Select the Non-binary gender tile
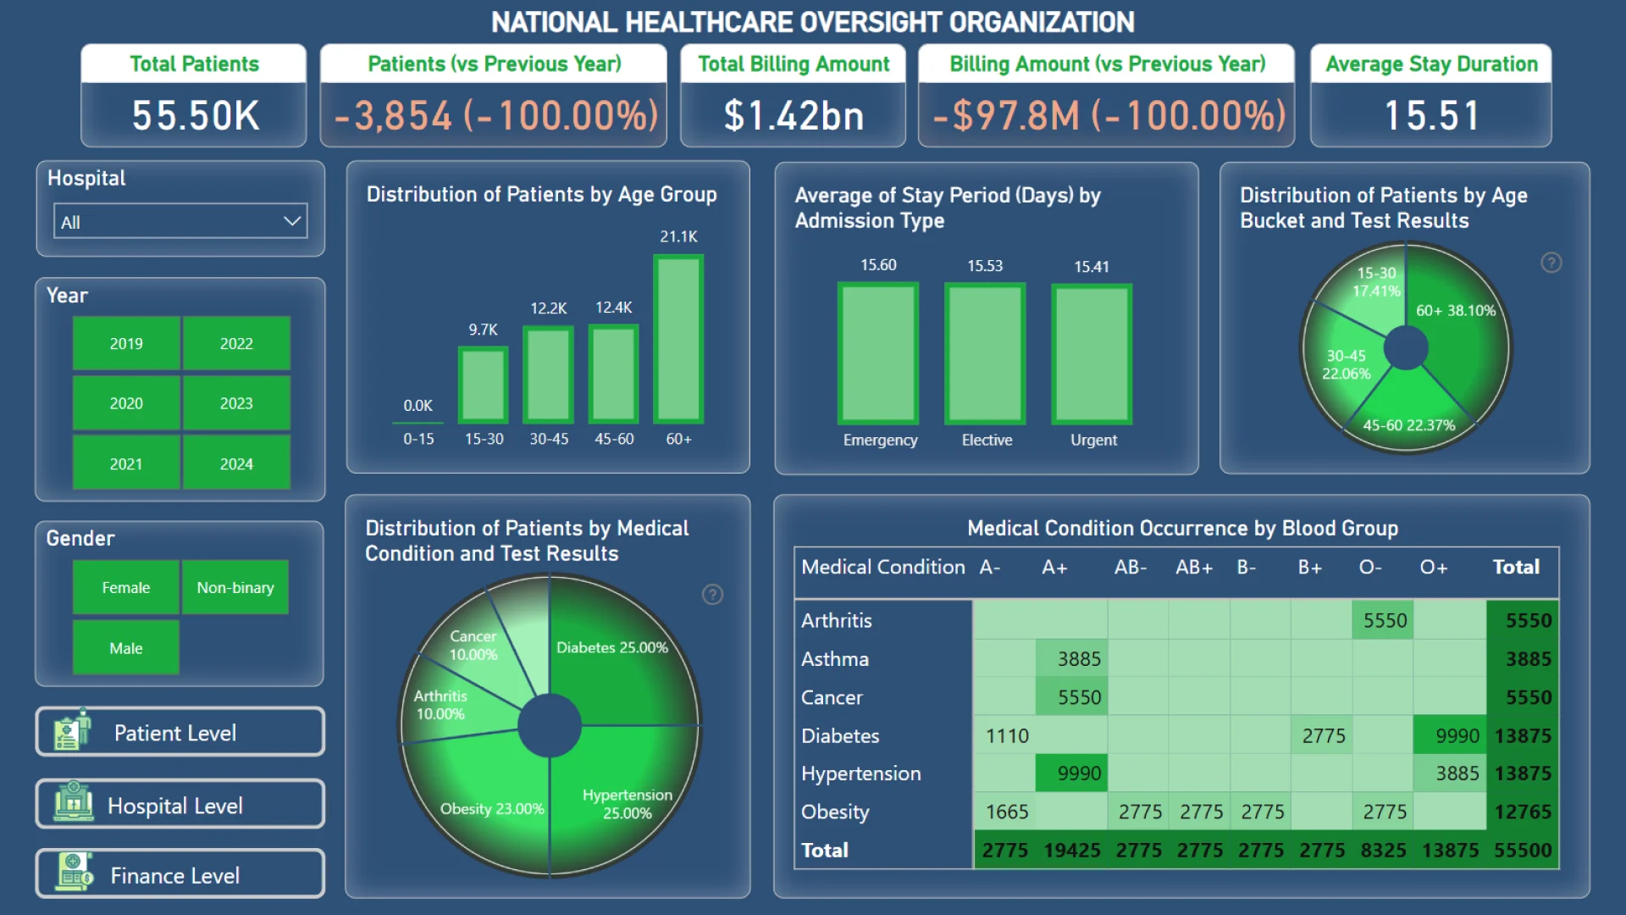This screenshot has width=1626, height=915. pos(235,588)
